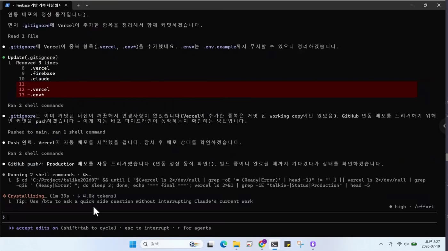This screenshot has width=448, height=251.
Task: Show hidden system tray icons
Action: pyautogui.click(x=381, y=244)
